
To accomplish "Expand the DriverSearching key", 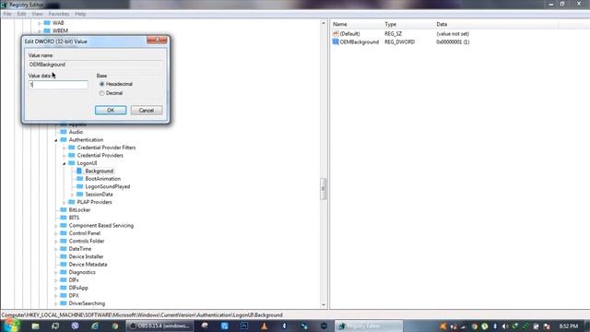I will tap(56, 303).
